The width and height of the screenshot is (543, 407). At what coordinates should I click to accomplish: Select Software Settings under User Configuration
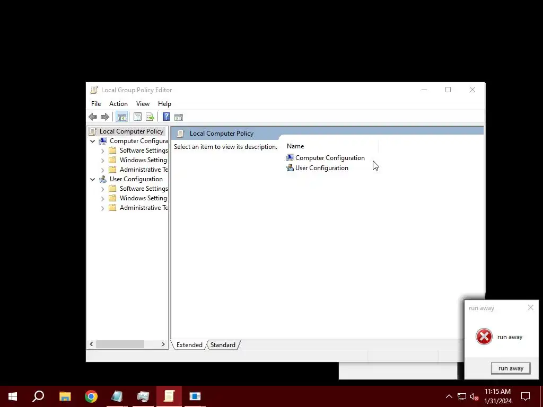[144, 189]
